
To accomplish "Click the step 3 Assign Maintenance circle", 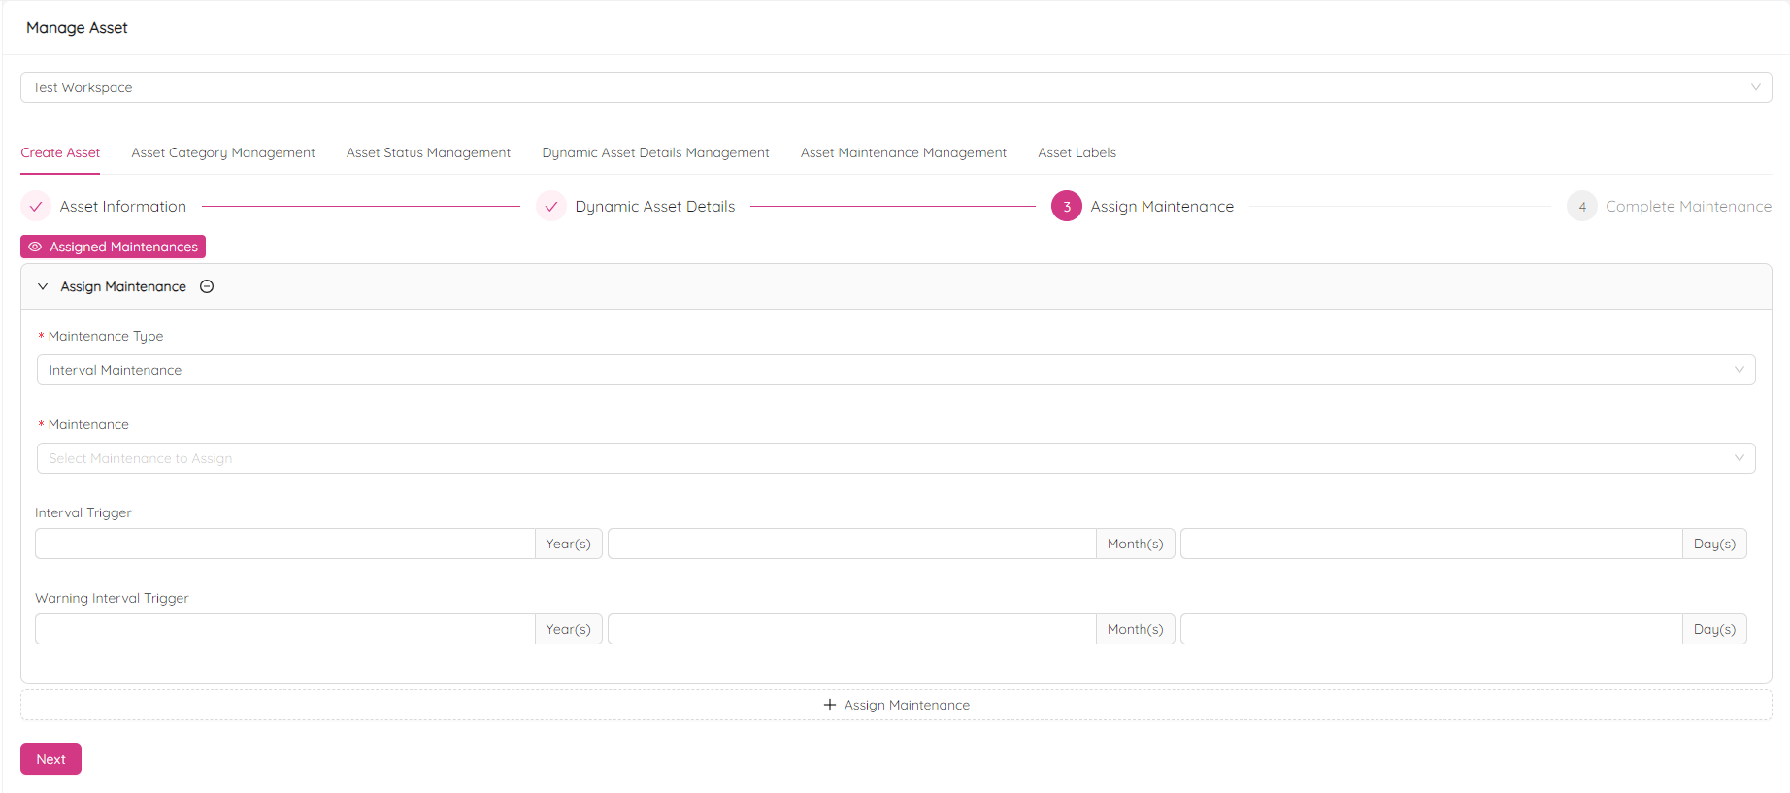I will [x=1067, y=206].
